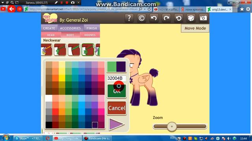
Task: Stop recording with Bandicam red stop button
Action: (67, 3)
